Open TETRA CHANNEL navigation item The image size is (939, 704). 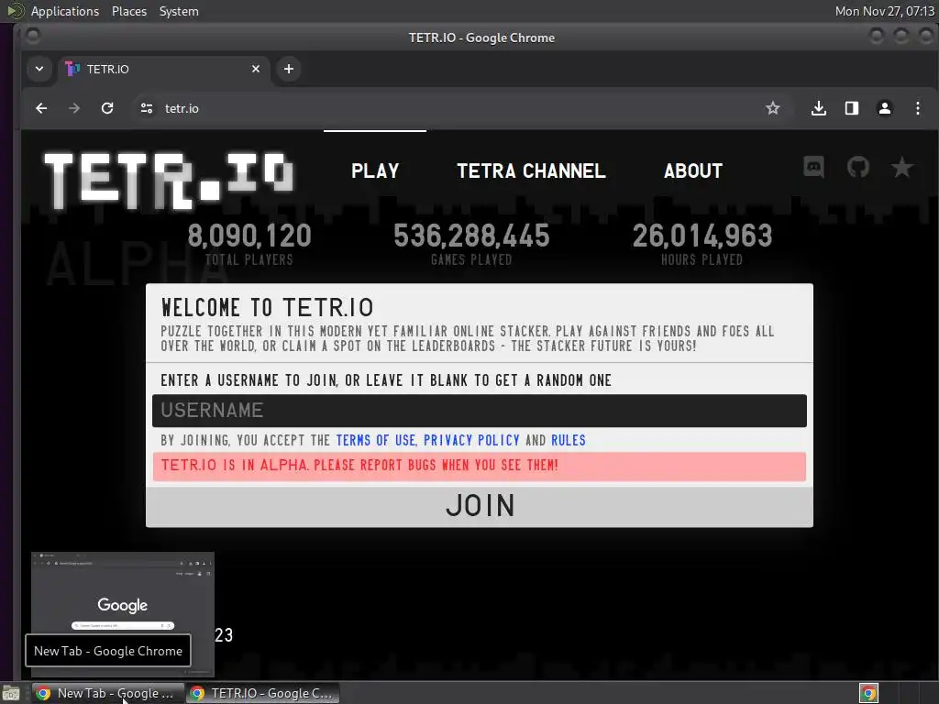tap(531, 170)
